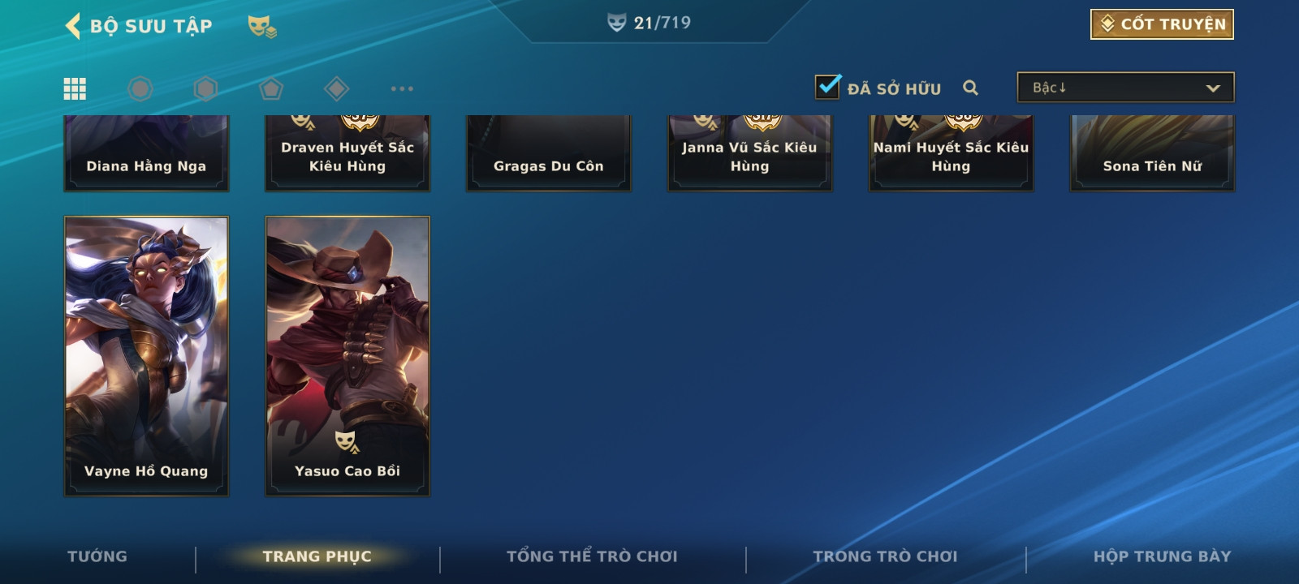Open the Vayne Hồ Quang skin card
The width and height of the screenshot is (1299, 584).
[x=146, y=356]
